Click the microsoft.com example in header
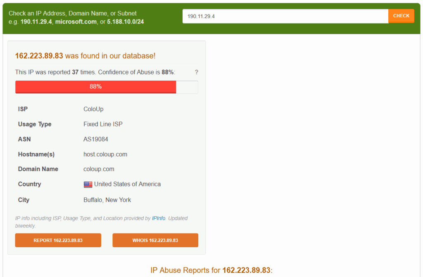 pos(76,21)
